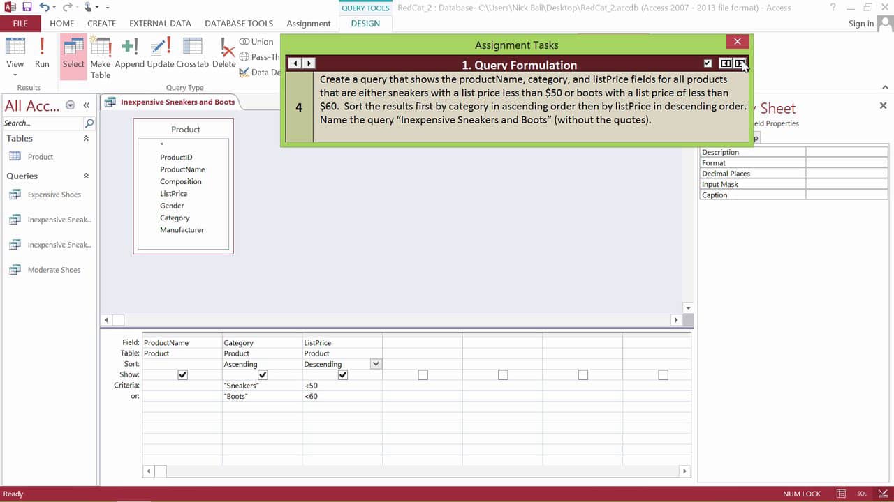Open the View button dropdown arrow
This screenshot has width=894, height=502.
coord(15,74)
